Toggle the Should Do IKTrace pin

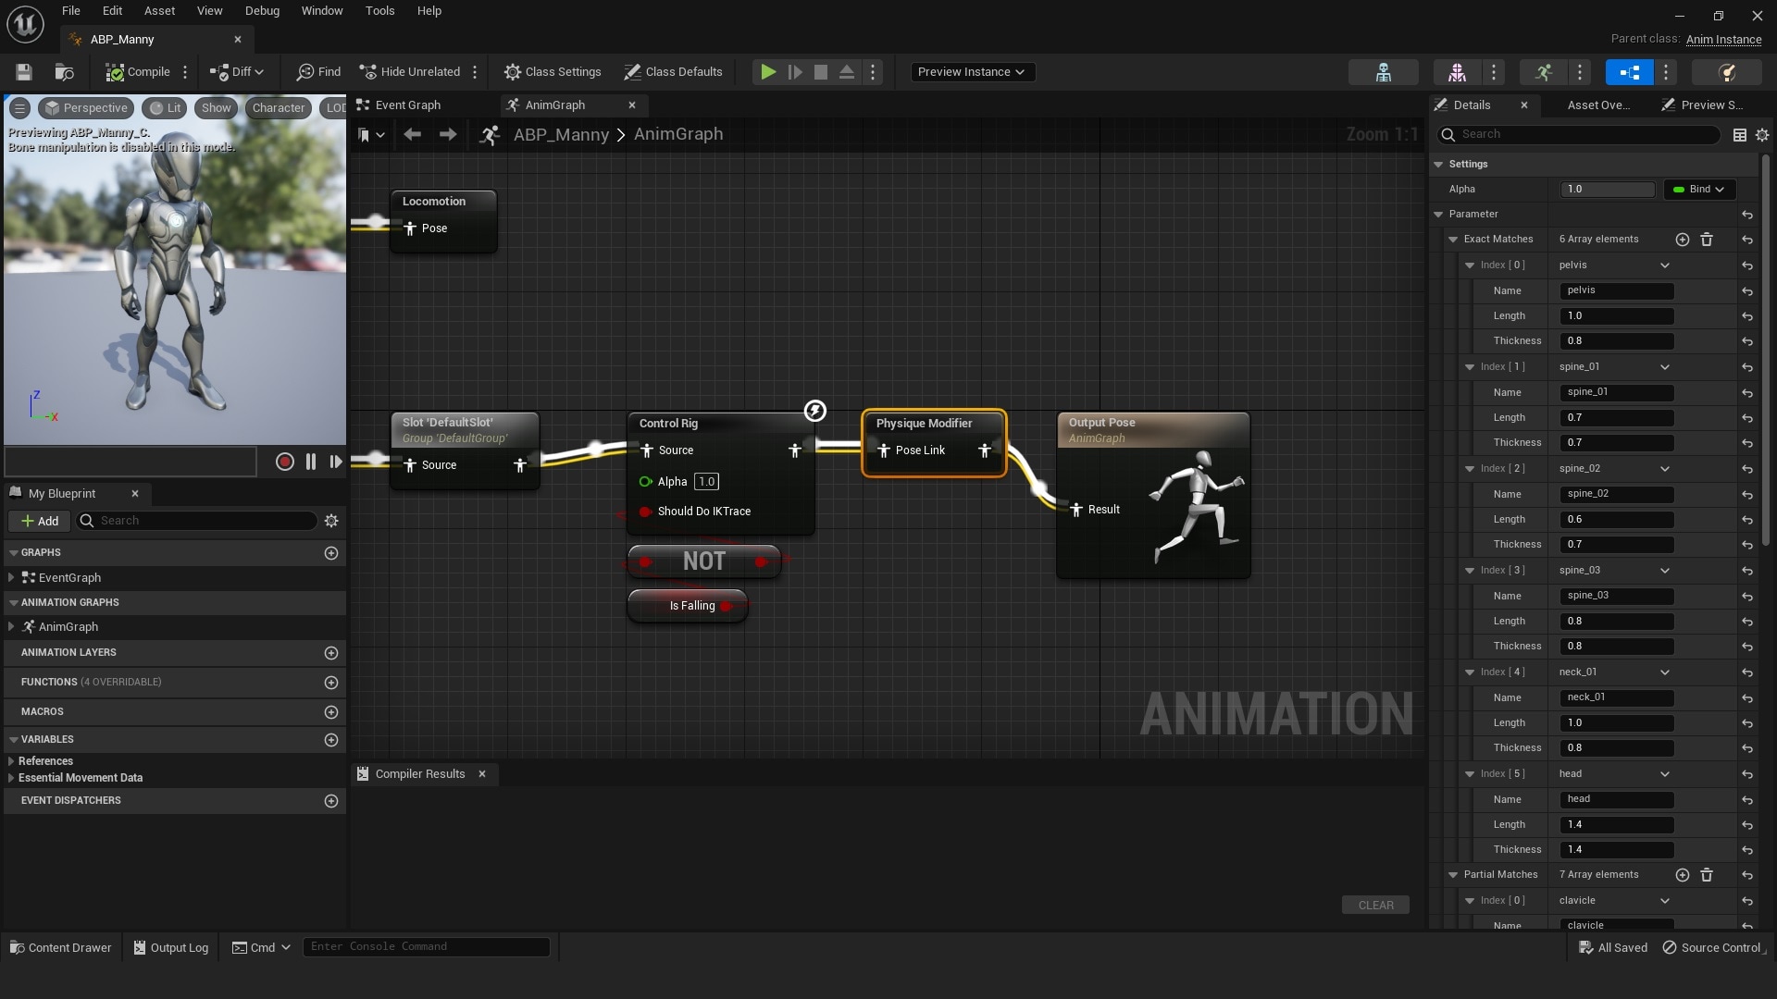click(645, 512)
